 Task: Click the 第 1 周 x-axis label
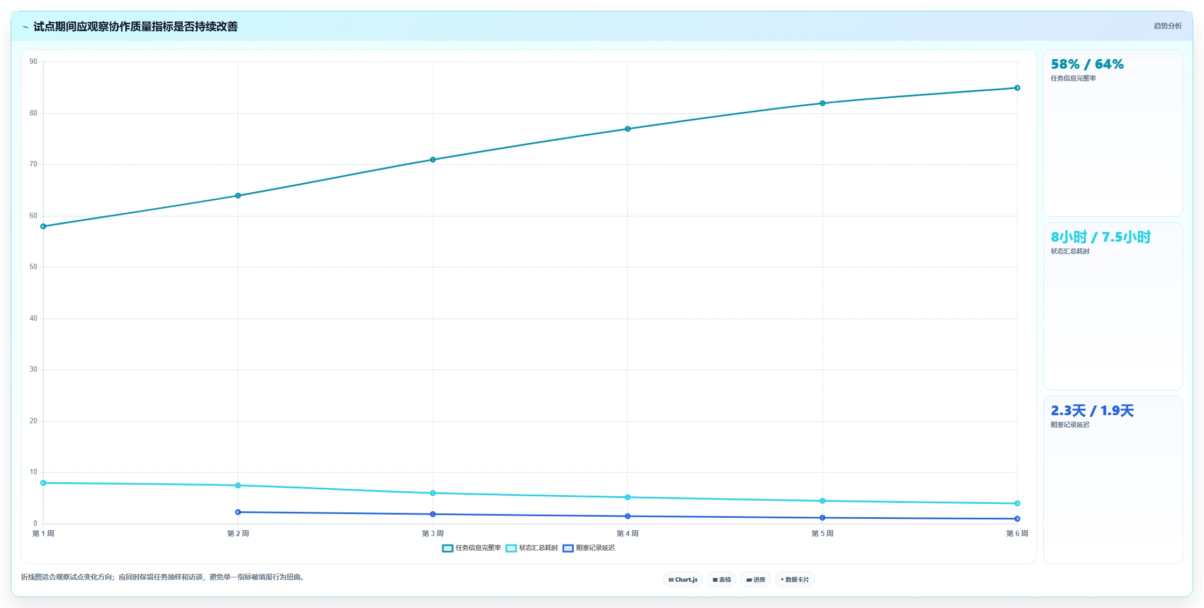point(43,533)
